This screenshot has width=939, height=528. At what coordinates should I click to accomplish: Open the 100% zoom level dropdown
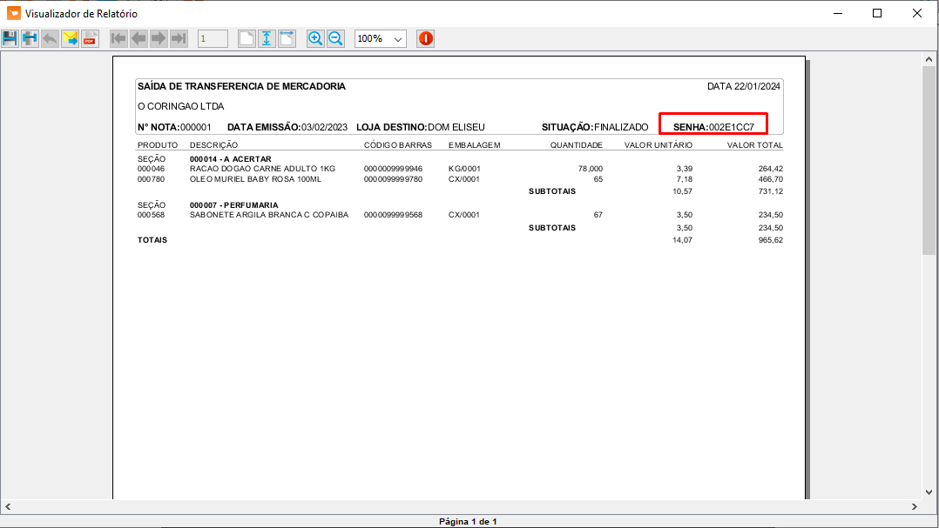tap(381, 39)
